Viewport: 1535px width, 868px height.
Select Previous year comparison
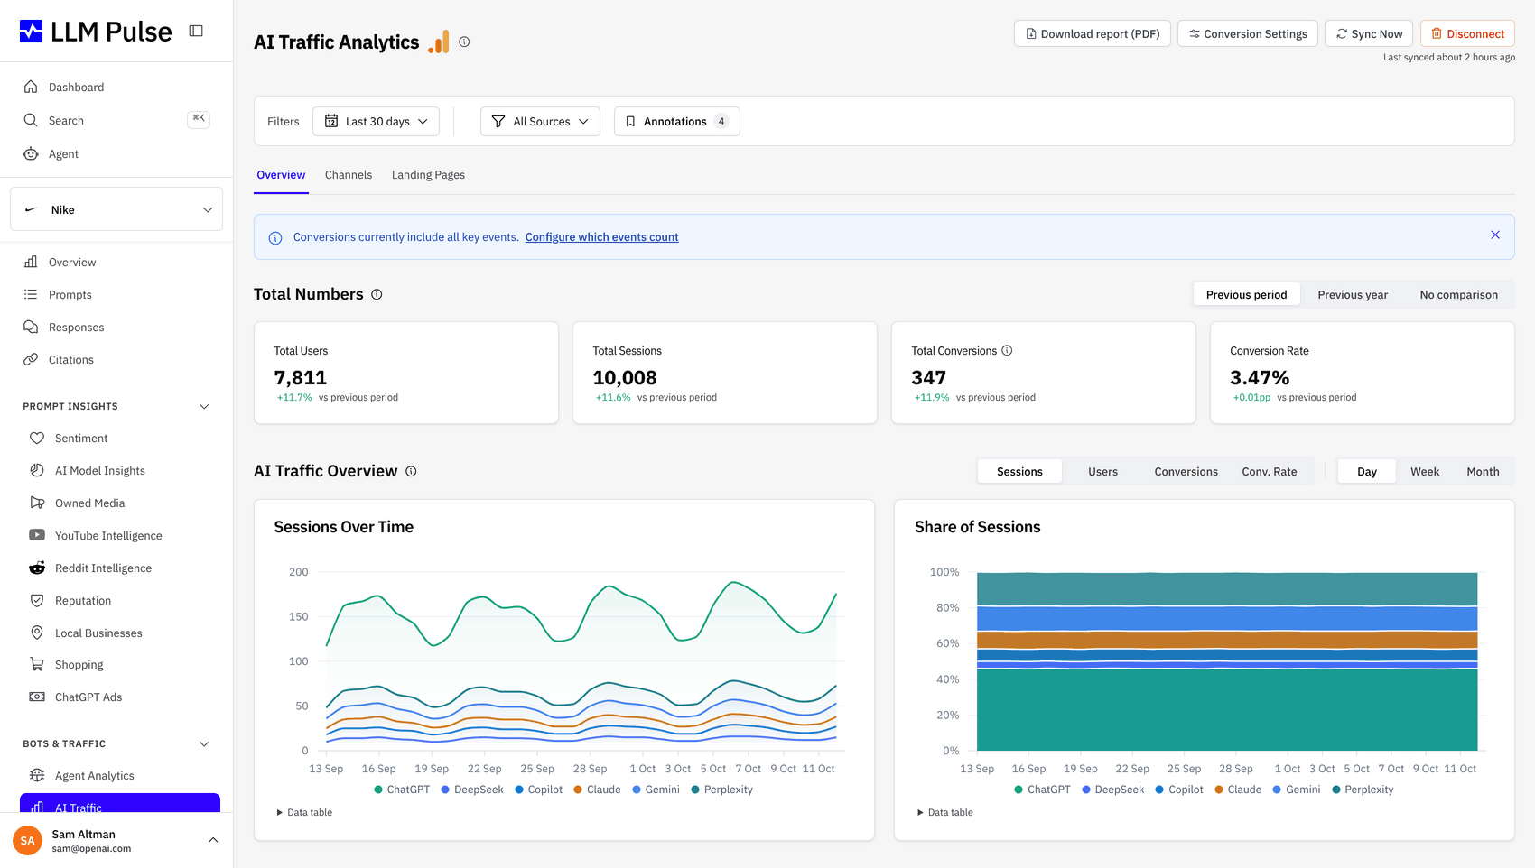point(1353,294)
